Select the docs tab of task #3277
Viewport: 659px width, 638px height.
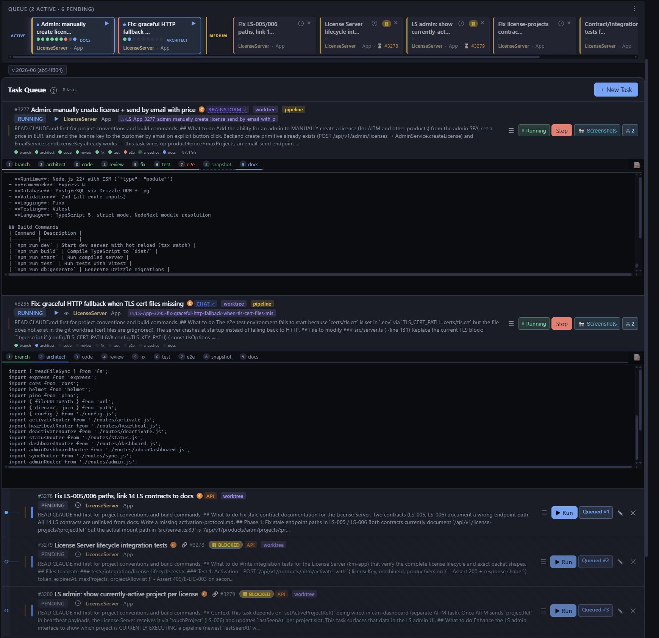[x=249, y=164]
